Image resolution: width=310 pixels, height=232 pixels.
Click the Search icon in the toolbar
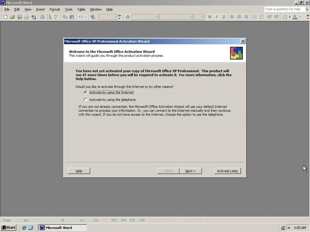click(34, 17)
